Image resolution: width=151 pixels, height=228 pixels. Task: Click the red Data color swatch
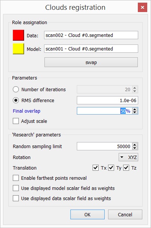(18, 35)
